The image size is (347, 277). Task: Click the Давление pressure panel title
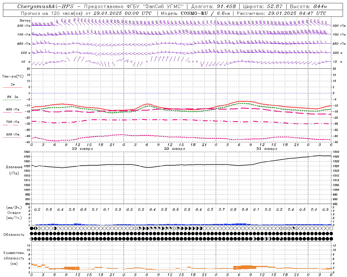tap(14, 167)
